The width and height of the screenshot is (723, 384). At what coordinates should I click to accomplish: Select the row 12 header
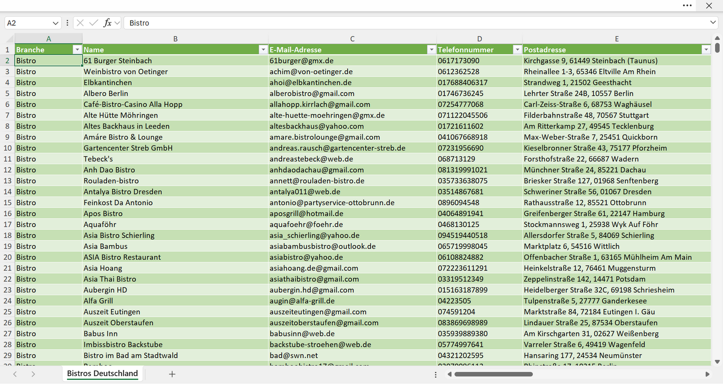point(8,170)
